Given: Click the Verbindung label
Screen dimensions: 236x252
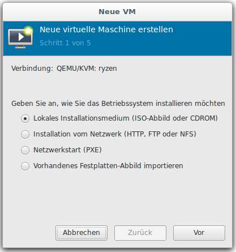Looking at the screenshot, I should 32,69.
